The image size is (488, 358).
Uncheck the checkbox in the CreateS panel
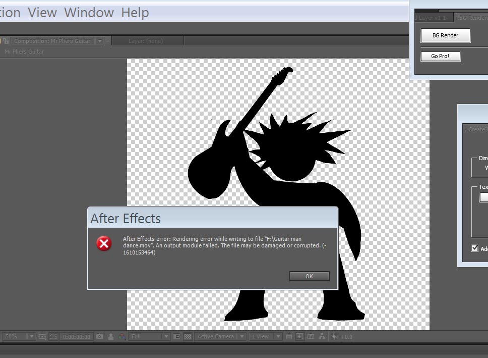474,248
